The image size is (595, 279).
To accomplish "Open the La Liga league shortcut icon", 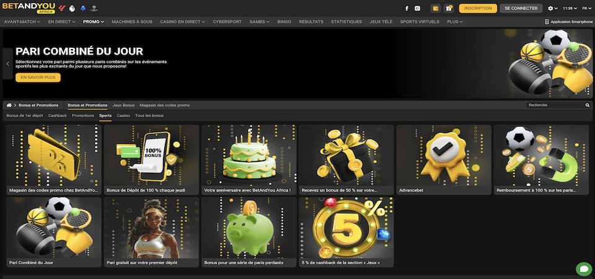I will pos(63,8).
